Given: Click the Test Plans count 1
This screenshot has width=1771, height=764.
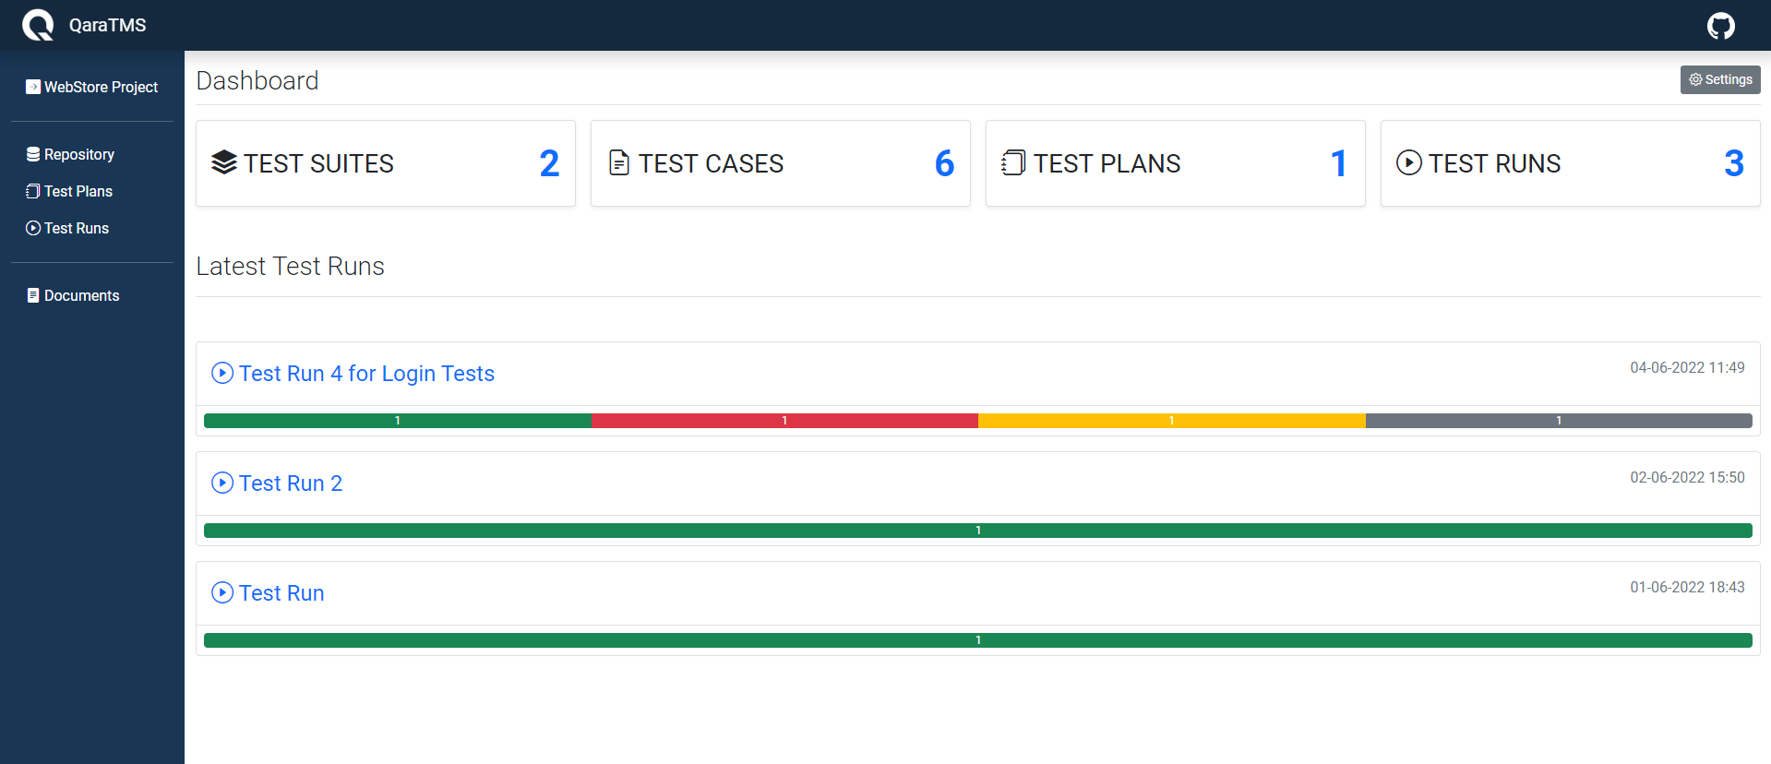Looking at the screenshot, I should pyautogui.click(x=1338, y=163).
